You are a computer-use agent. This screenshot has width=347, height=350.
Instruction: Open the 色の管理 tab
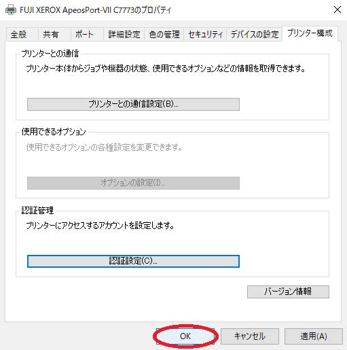pyautogui.click(x=164, y=35)
